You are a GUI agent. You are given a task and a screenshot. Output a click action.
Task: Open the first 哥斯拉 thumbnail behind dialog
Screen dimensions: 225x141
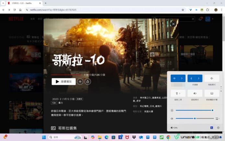click(26, 55)
